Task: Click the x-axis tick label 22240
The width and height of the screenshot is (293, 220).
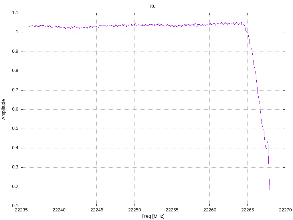Action: click(x=59, y=210)
